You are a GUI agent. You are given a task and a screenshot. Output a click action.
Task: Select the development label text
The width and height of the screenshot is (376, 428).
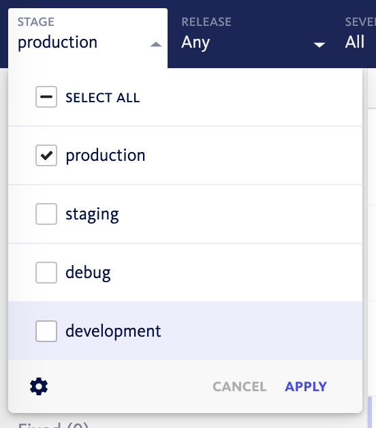[113, 331]
